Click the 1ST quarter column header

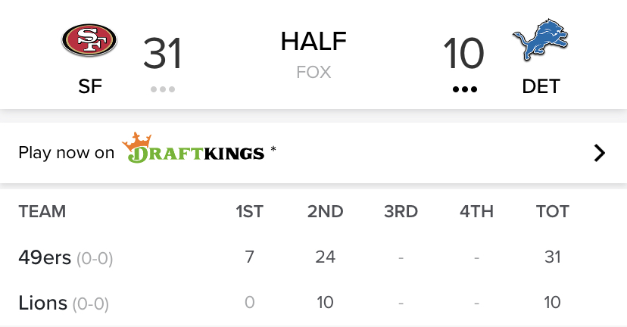tap(250, 211)
